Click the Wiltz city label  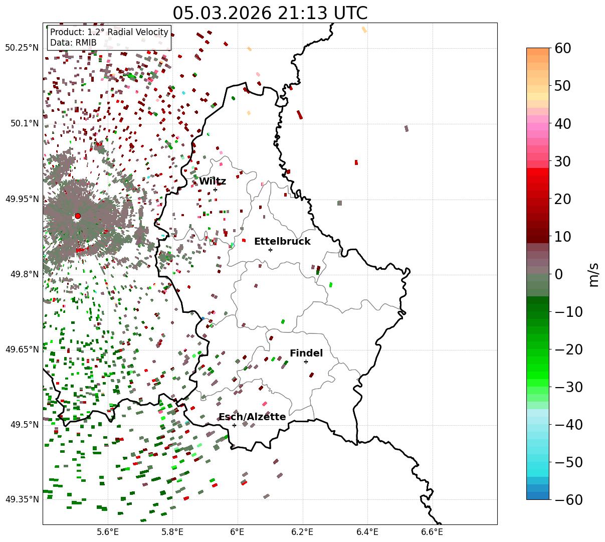pos(213,182)
